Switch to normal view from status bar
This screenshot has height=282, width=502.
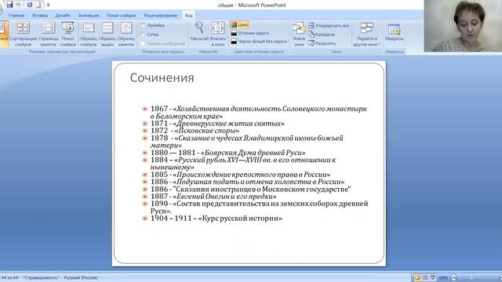[417, 278]
